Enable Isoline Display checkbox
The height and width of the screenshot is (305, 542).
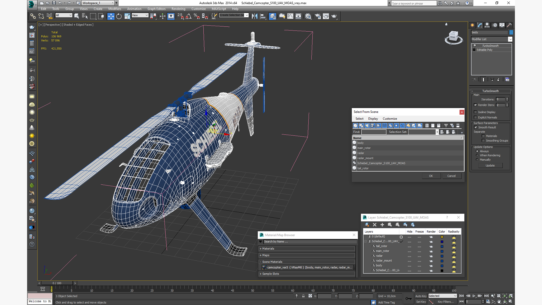click(x=475, y=112)
